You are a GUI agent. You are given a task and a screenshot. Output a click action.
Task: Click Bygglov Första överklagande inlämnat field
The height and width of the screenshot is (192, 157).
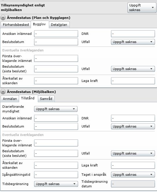point(56,58)
